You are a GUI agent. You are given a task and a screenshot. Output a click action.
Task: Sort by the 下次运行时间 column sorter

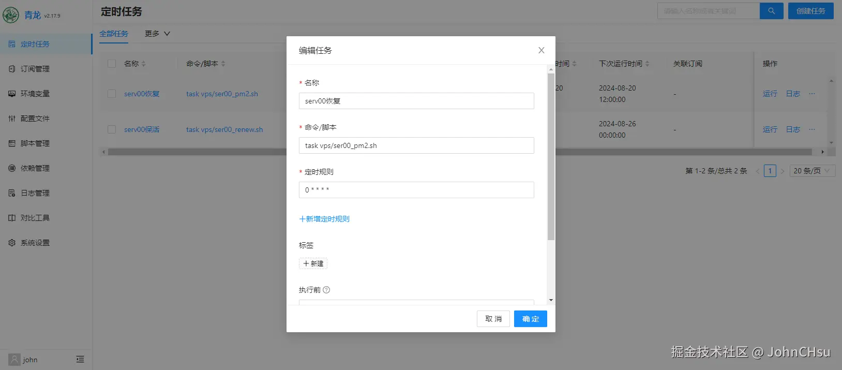pyautogui.click(x=647, y=64)
